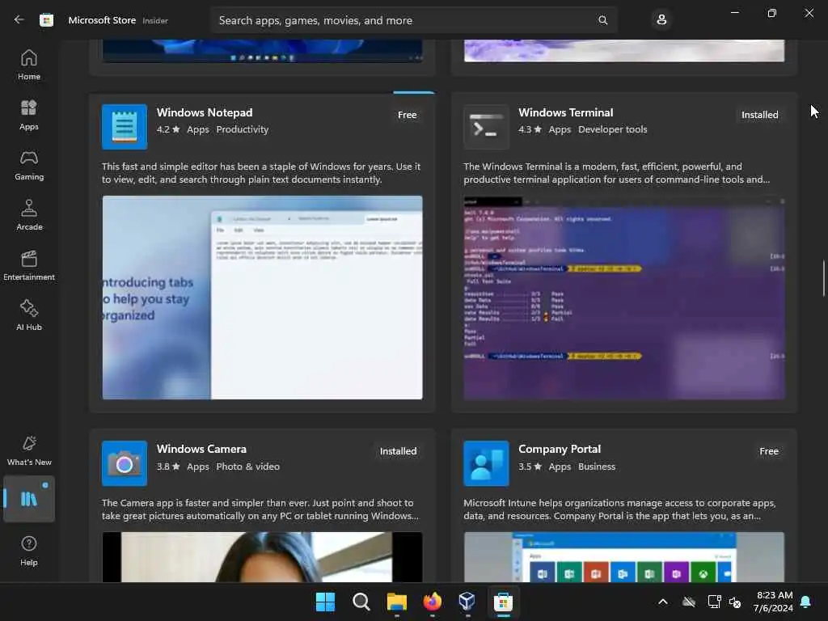828x621 pixels.
Task: Open the Windows Start menu
Action: click(325, 602)
